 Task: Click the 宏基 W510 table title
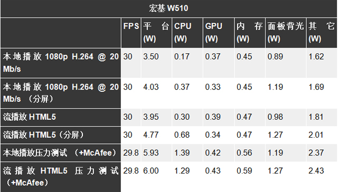point(168,8)
